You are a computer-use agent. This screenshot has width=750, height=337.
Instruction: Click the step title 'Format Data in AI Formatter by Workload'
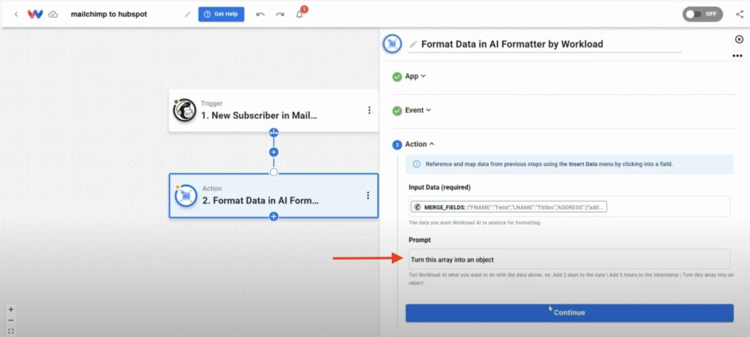point(512,45)
